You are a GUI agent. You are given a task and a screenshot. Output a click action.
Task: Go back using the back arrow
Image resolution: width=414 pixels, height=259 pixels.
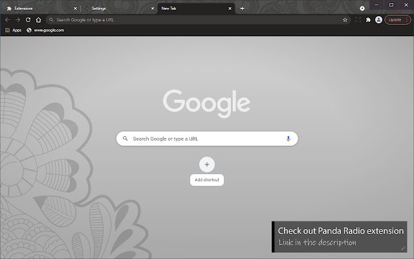[7, 20]
